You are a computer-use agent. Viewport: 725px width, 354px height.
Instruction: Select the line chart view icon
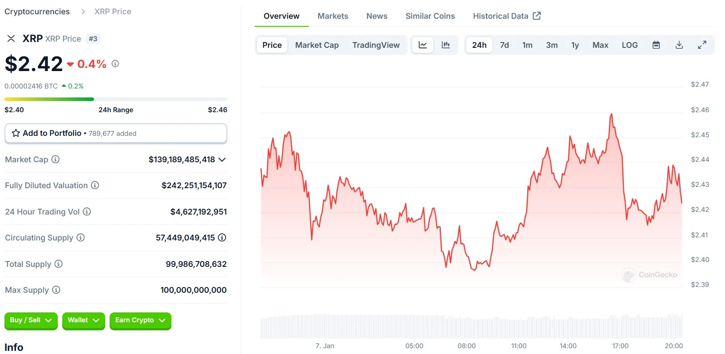click(x=422, y=45)
